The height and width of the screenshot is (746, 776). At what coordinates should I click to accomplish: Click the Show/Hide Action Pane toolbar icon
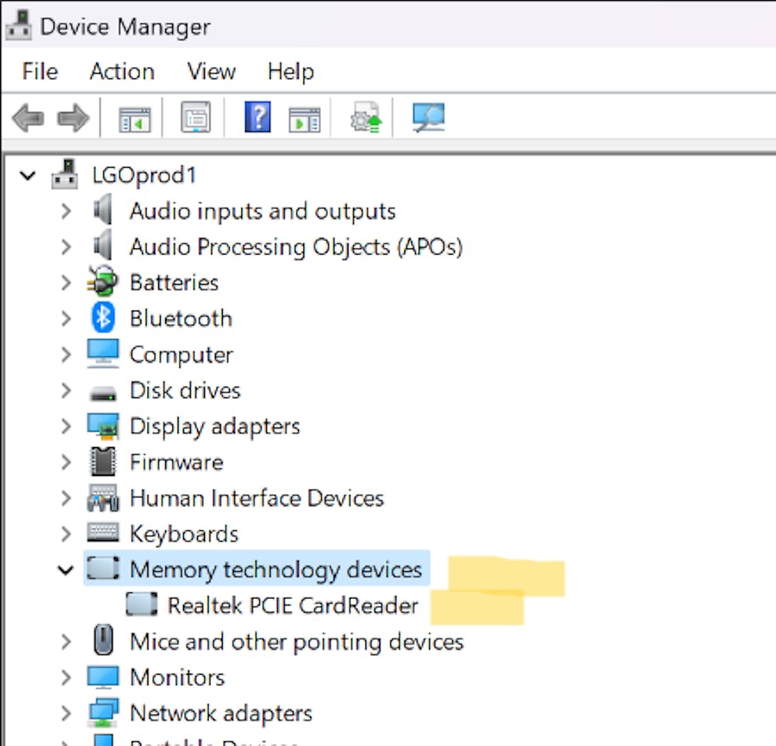[304, 119]
